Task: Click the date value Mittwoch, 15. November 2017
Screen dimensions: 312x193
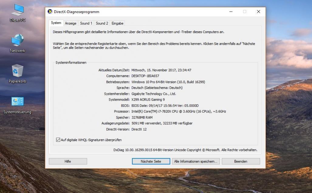Action: point(161,70)
